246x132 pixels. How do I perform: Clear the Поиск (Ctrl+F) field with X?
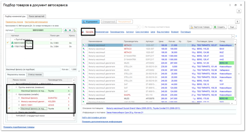[233, 36]
